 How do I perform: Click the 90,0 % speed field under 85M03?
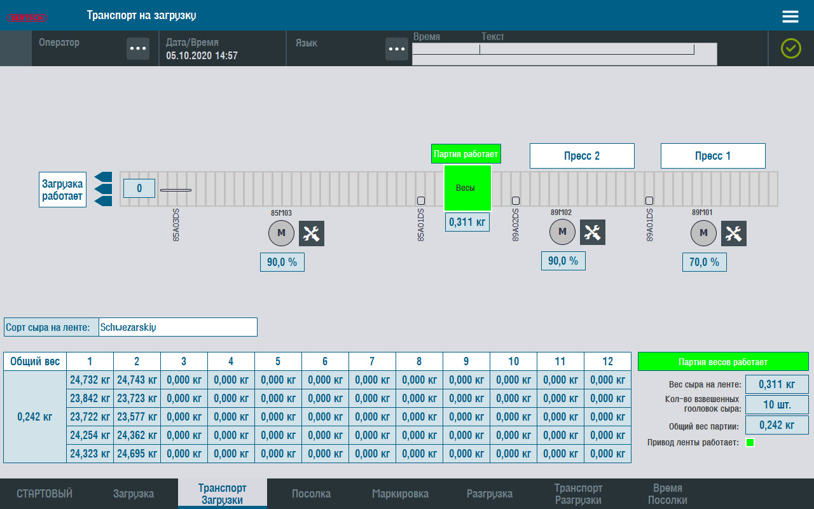[x=282, y=262]
